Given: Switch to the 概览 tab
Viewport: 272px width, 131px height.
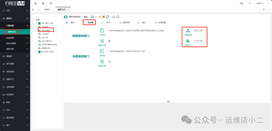Looking at the screenshot, I should [73, 23].
